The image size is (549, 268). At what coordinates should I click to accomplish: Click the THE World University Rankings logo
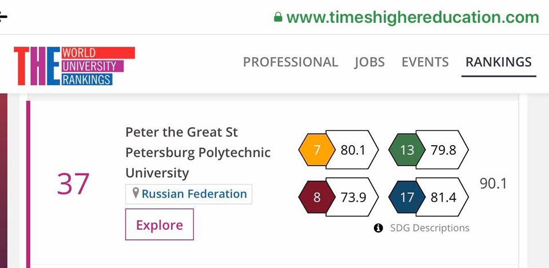click(74, 66)
